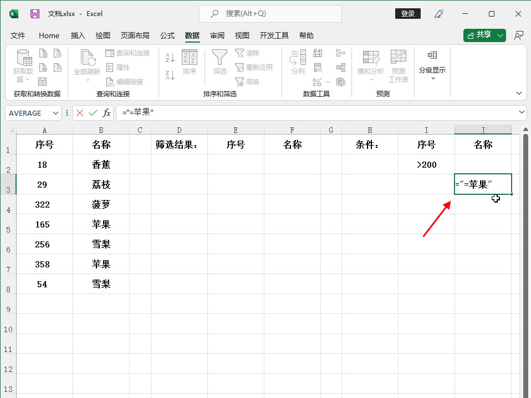The image size is (531, 398).
Task: Click the manage data model icon
Action: 341,82
